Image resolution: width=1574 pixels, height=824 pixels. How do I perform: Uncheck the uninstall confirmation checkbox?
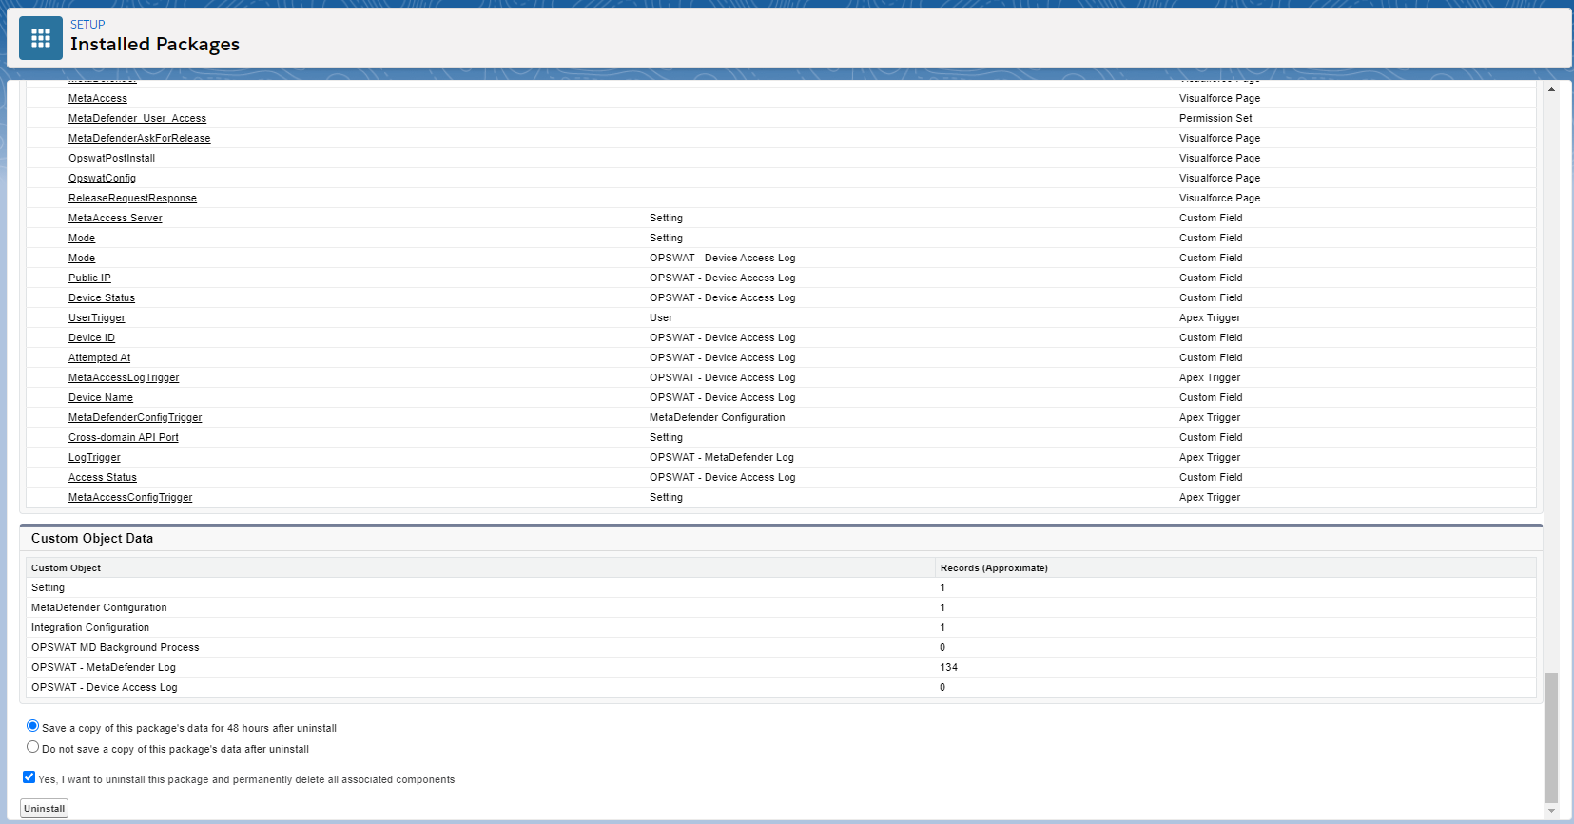pos(29,777)
